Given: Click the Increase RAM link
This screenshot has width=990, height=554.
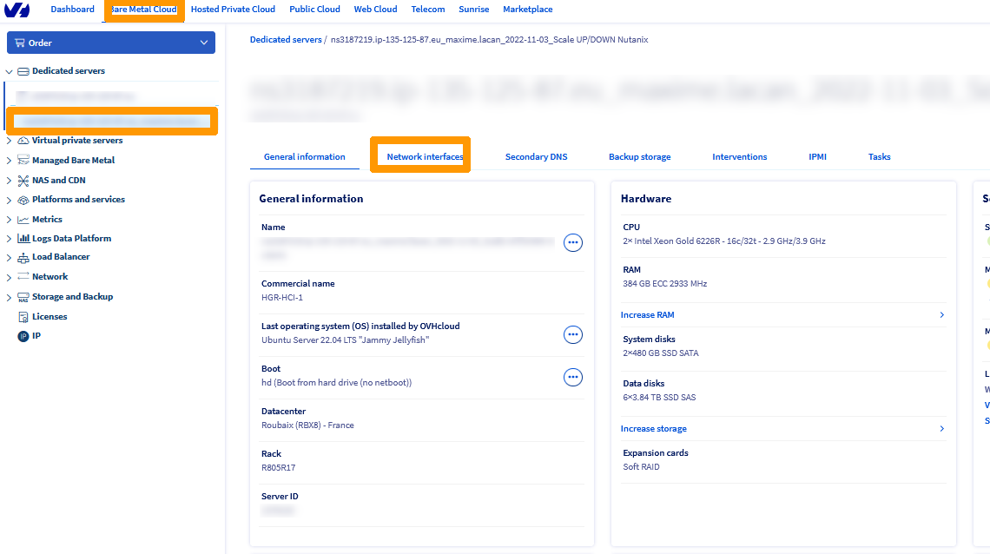Looking at the screenshot, I should (648, 315).
